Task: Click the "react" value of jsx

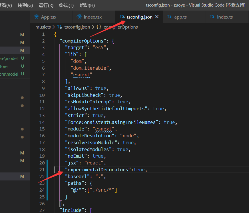Action: point(94,163)
